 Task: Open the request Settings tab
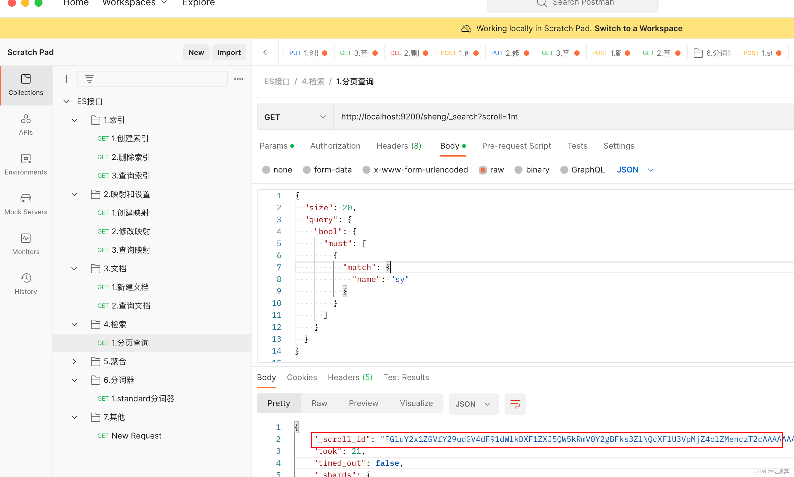point(619,146)
